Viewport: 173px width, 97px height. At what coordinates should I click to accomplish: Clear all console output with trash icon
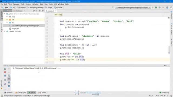coord(9,86)
